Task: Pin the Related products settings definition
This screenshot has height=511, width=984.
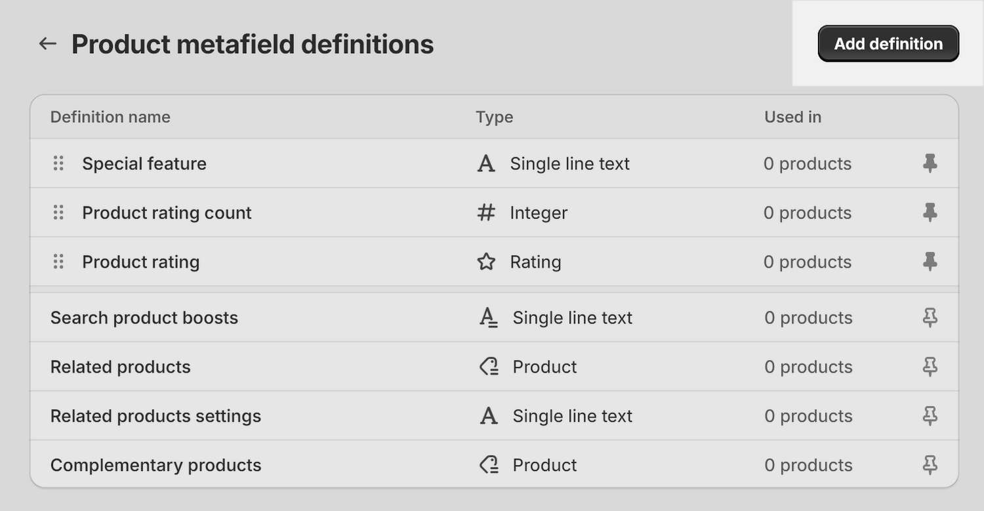Action: click(930, 416)
